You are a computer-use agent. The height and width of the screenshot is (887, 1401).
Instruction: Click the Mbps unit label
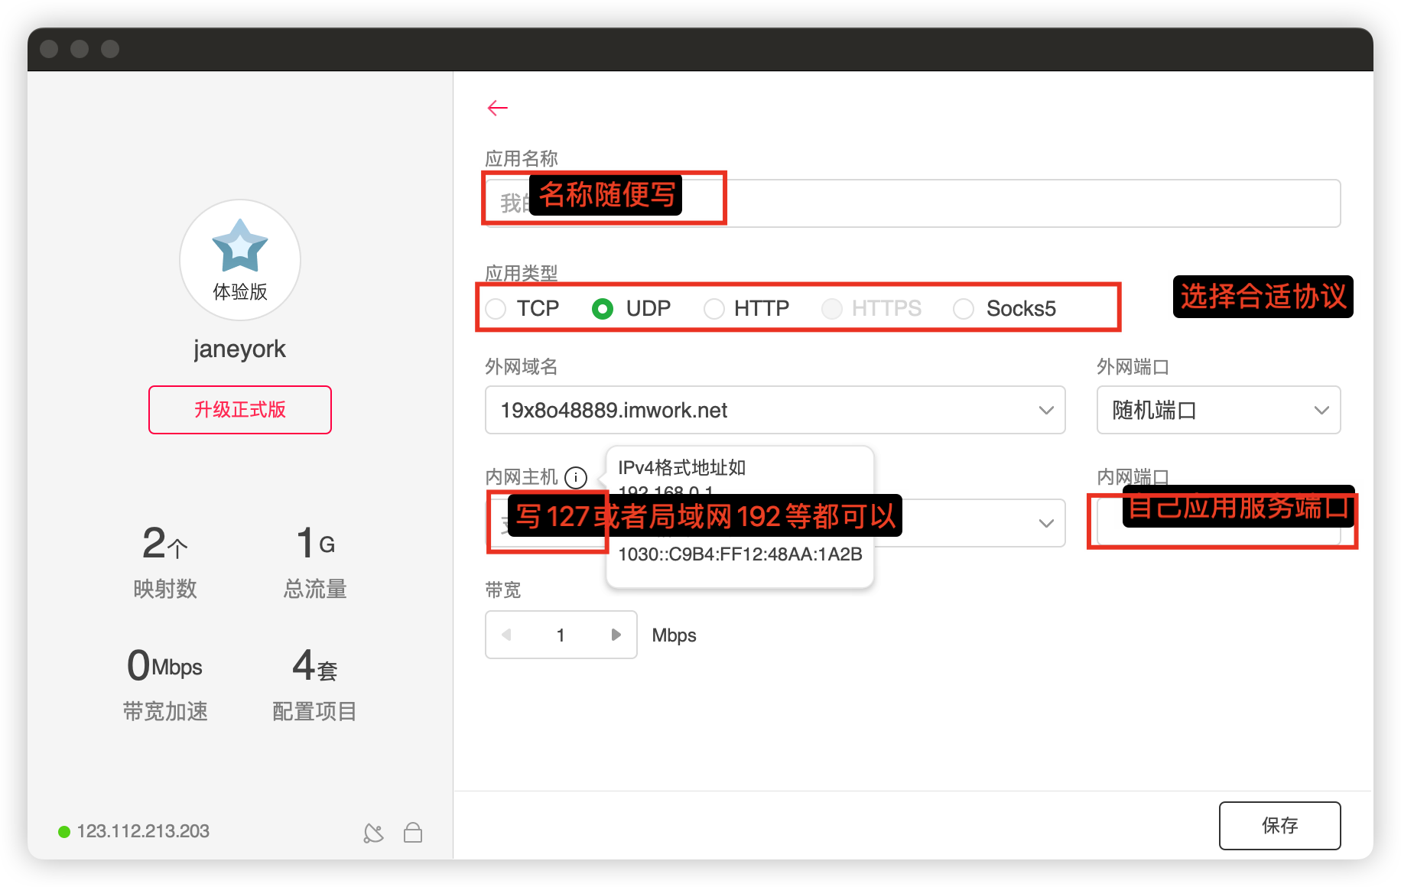coord(674,635)
